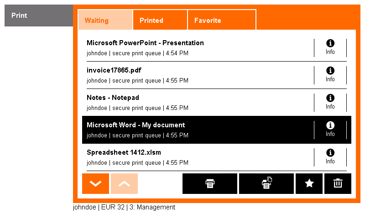This screenshot has height=219, width=365.
Task: Click the print with copies icon
Action: (x=266, y=183)
